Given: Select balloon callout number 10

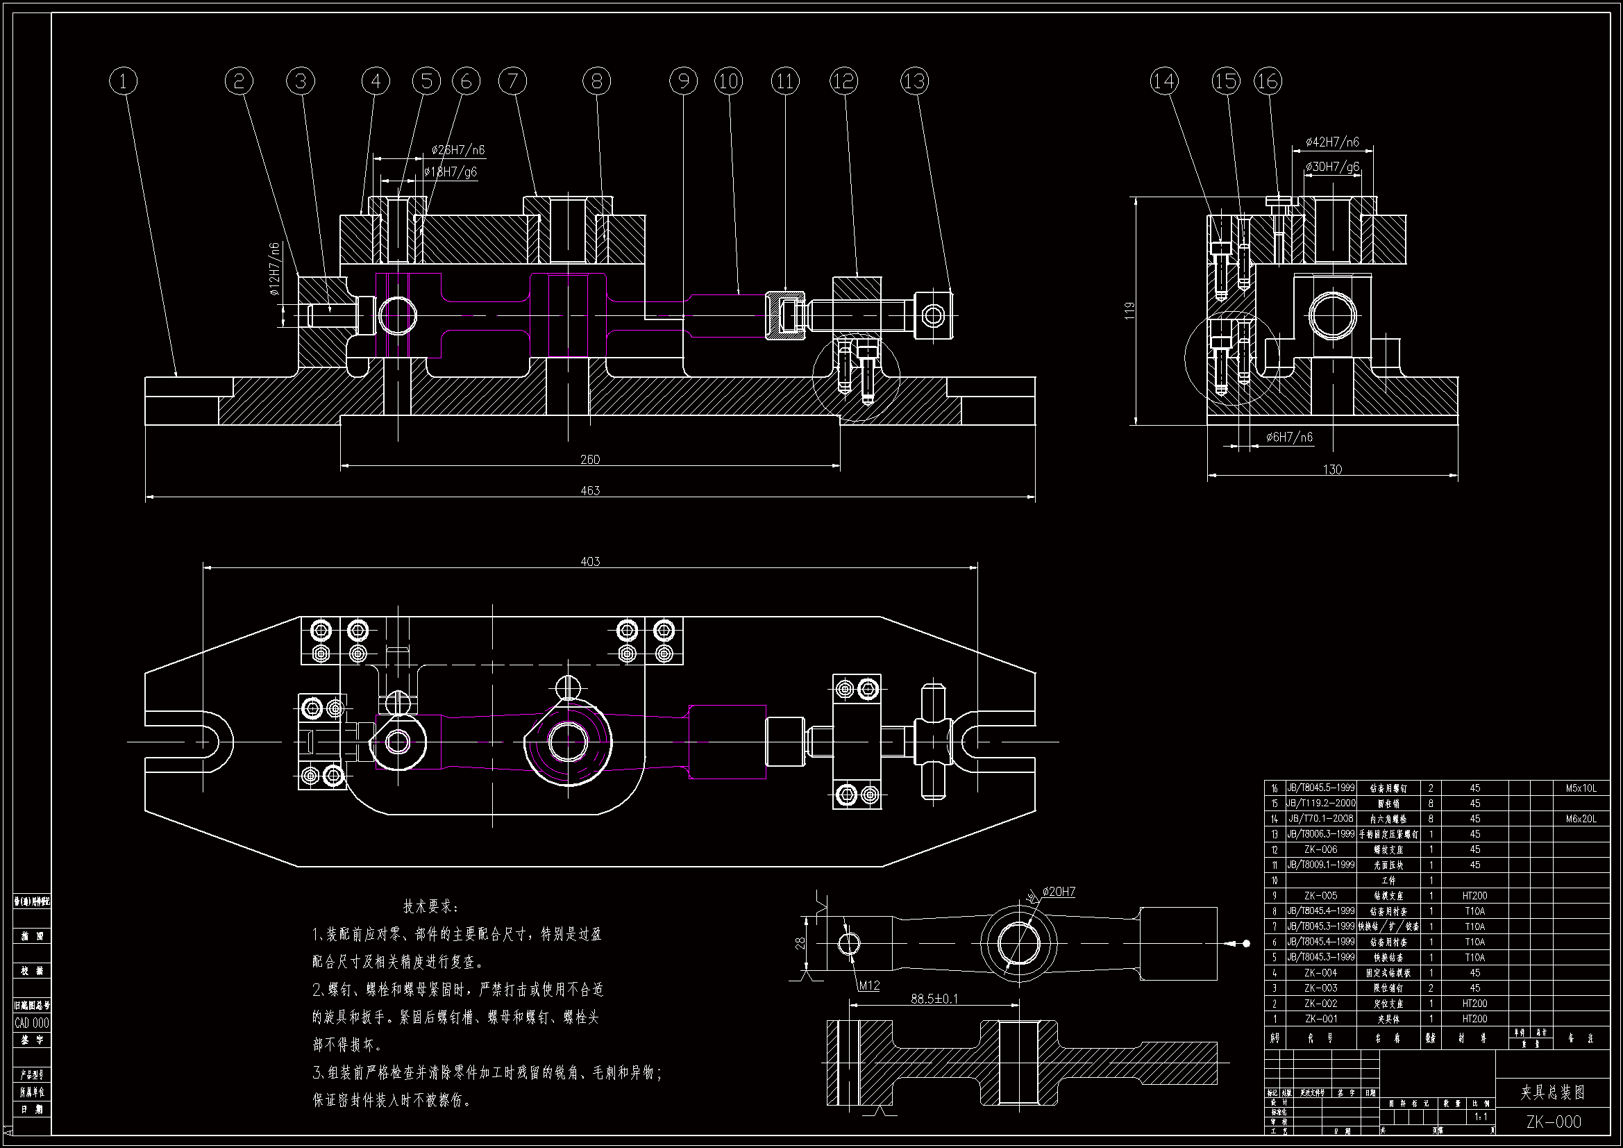Looking at the screenshot, I should tap(729, 81).
